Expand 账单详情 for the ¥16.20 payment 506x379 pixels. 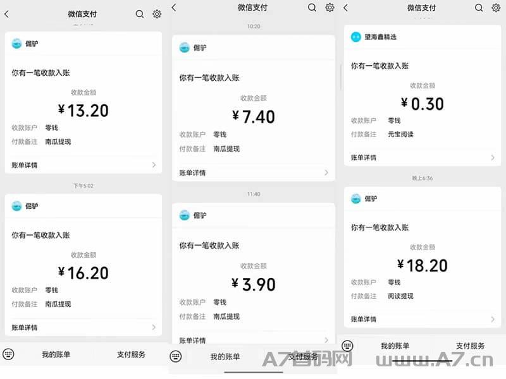coord(83,327)
